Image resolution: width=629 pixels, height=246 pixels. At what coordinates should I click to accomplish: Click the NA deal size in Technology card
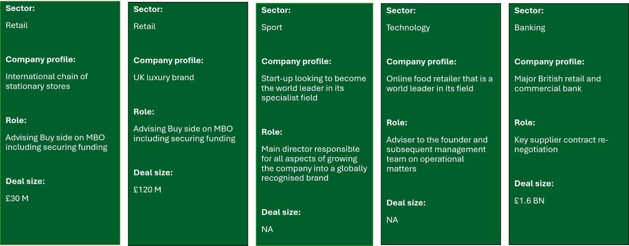(x=392, y=220)
